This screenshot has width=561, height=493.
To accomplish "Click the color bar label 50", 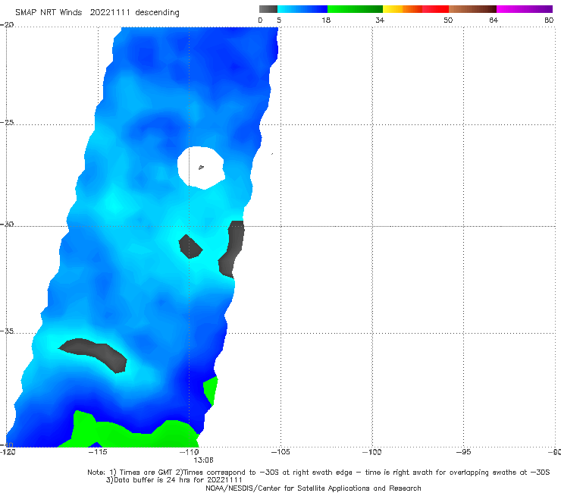I will tap(448, 20).
